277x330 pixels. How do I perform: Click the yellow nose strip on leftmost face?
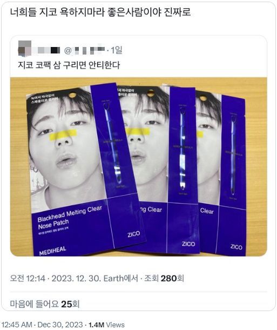63,134
